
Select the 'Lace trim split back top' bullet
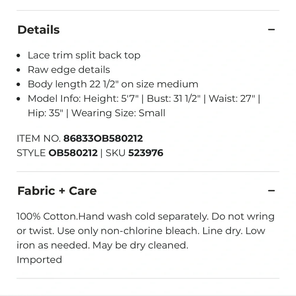pyautogui.click(x=84, y=55)
